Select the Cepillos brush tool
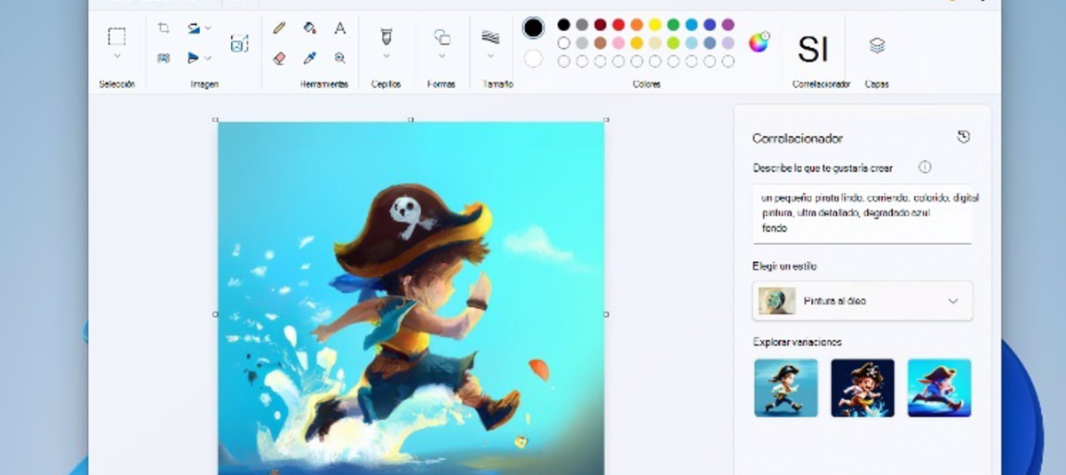Image resolution: width=1066 pixels, height=475 pixels. tap(386, 36)
